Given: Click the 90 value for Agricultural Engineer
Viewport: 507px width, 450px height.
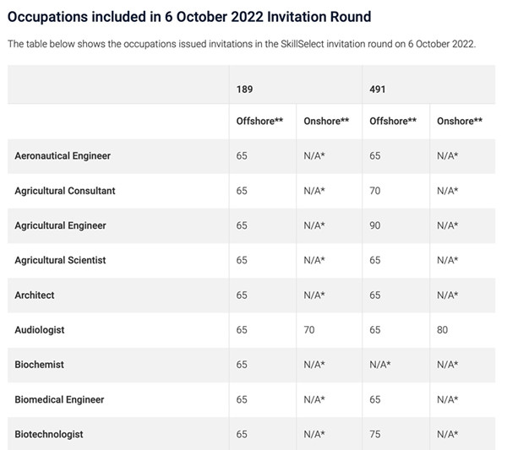Looking at the screenshot, I should click(375, 225).
